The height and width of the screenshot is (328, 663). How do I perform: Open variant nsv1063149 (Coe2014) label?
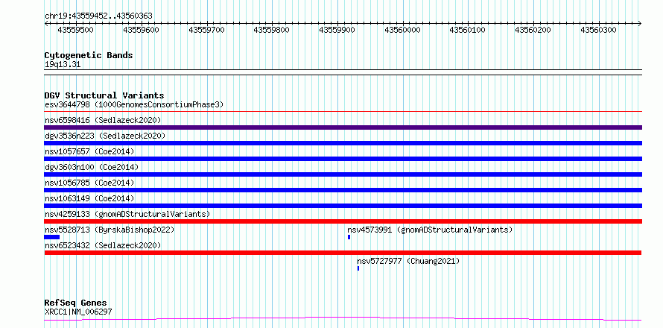coord(89,198)
